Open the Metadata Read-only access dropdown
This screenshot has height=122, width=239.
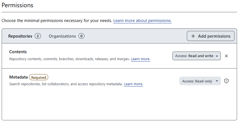coord(200,81)
